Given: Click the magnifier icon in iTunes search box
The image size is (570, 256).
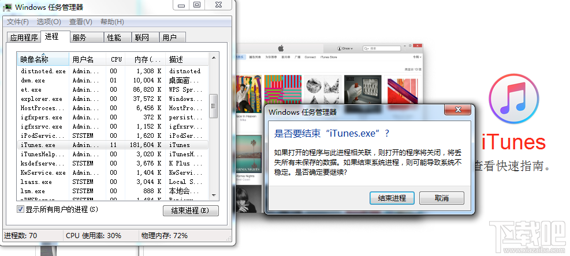Looking at the screenshot, I should pyautogui.click(x=367, y=48).
